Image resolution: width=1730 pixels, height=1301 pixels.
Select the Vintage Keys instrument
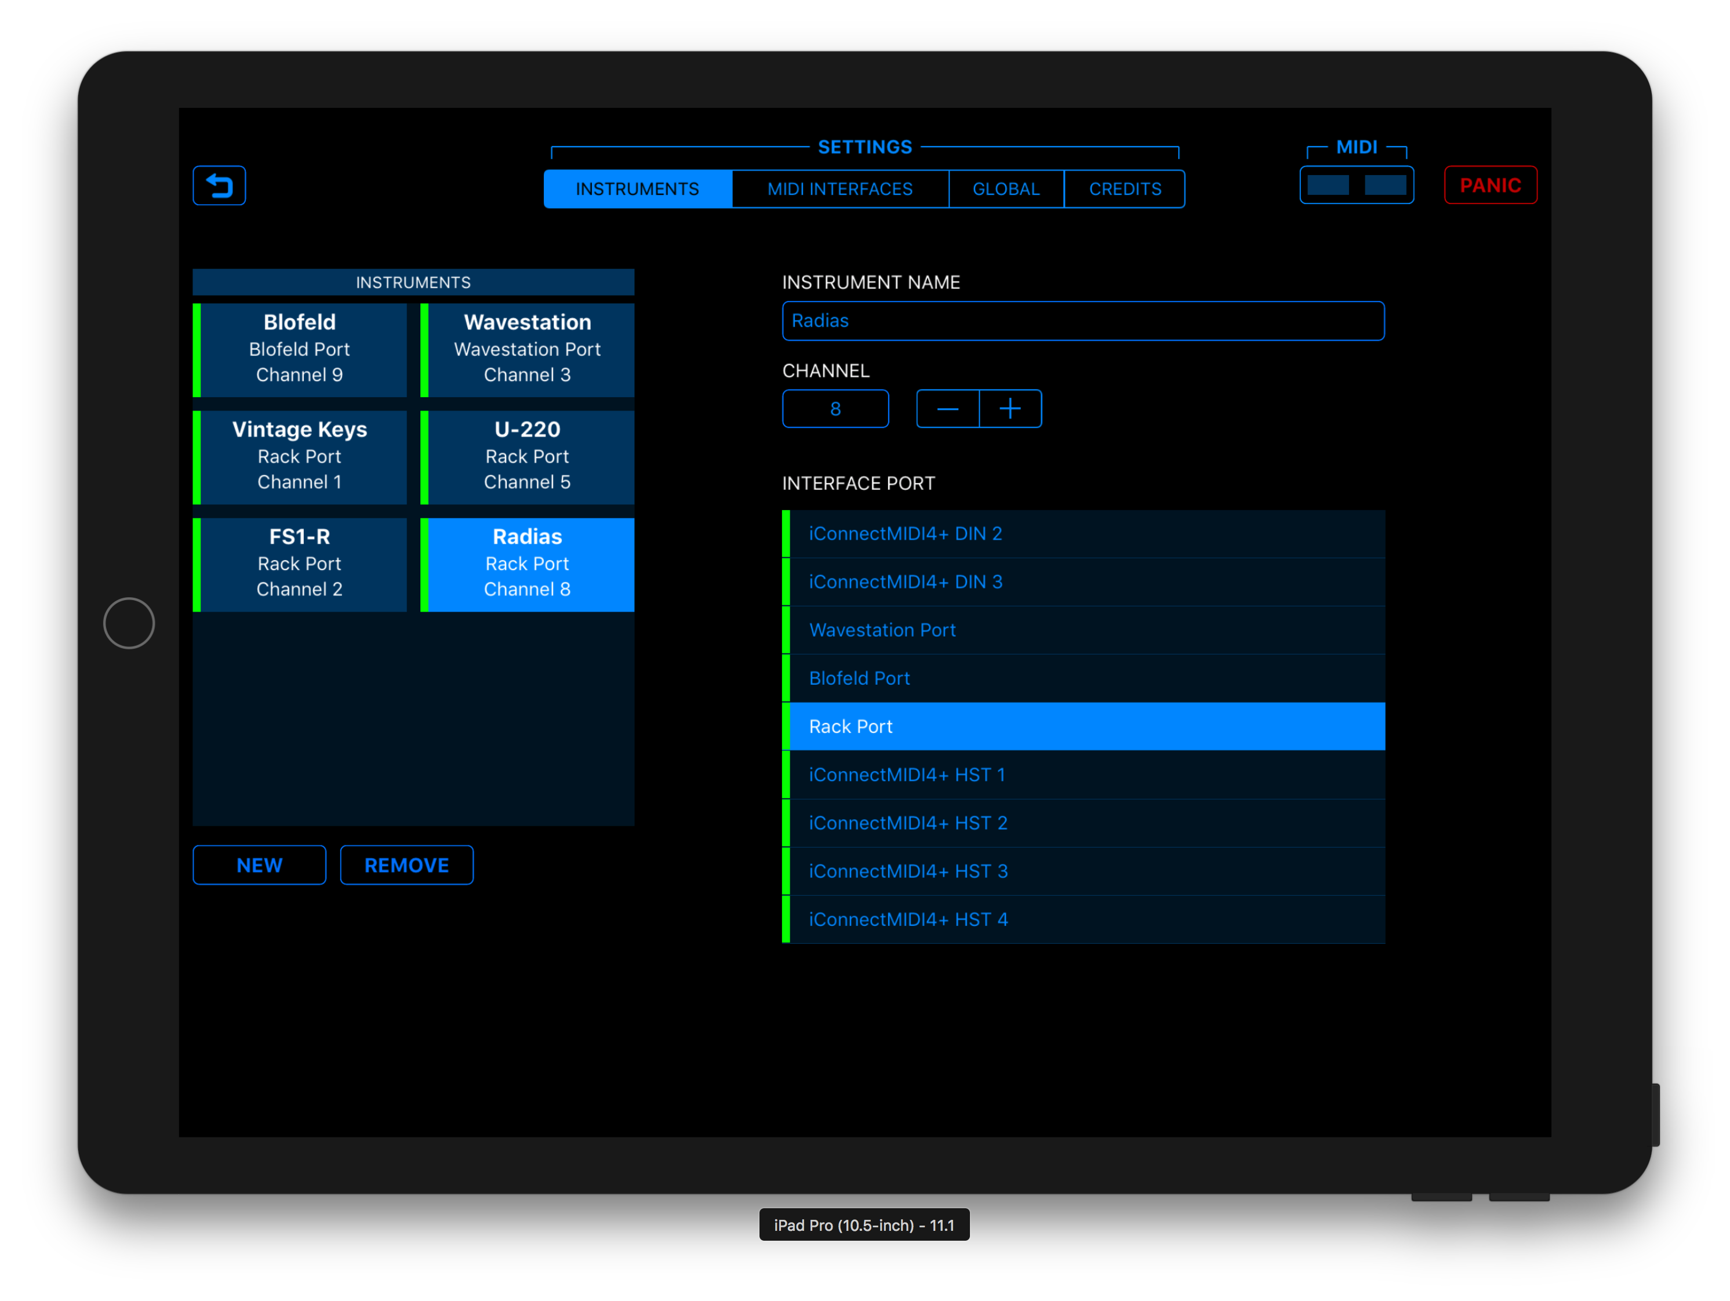[300, 456]
